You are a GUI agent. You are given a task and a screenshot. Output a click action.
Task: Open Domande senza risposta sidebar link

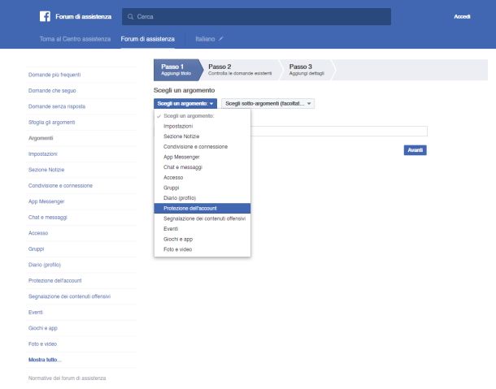[x=57, y=106]
